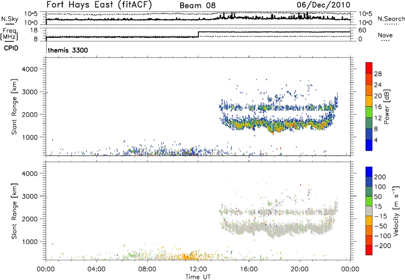Image resolution: width=405 pixels, height=280 pixels.
Task: Click the '18' frequency axis tick label
Action: tap(34, 30)
